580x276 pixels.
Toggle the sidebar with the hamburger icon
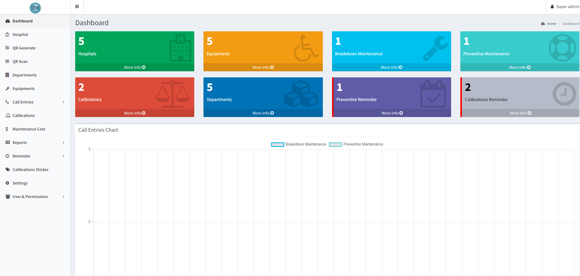[77, 6]
